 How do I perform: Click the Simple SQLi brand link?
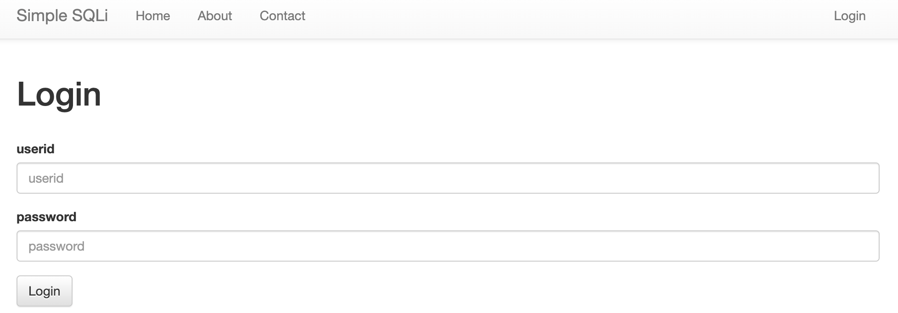tap(62, 16)
